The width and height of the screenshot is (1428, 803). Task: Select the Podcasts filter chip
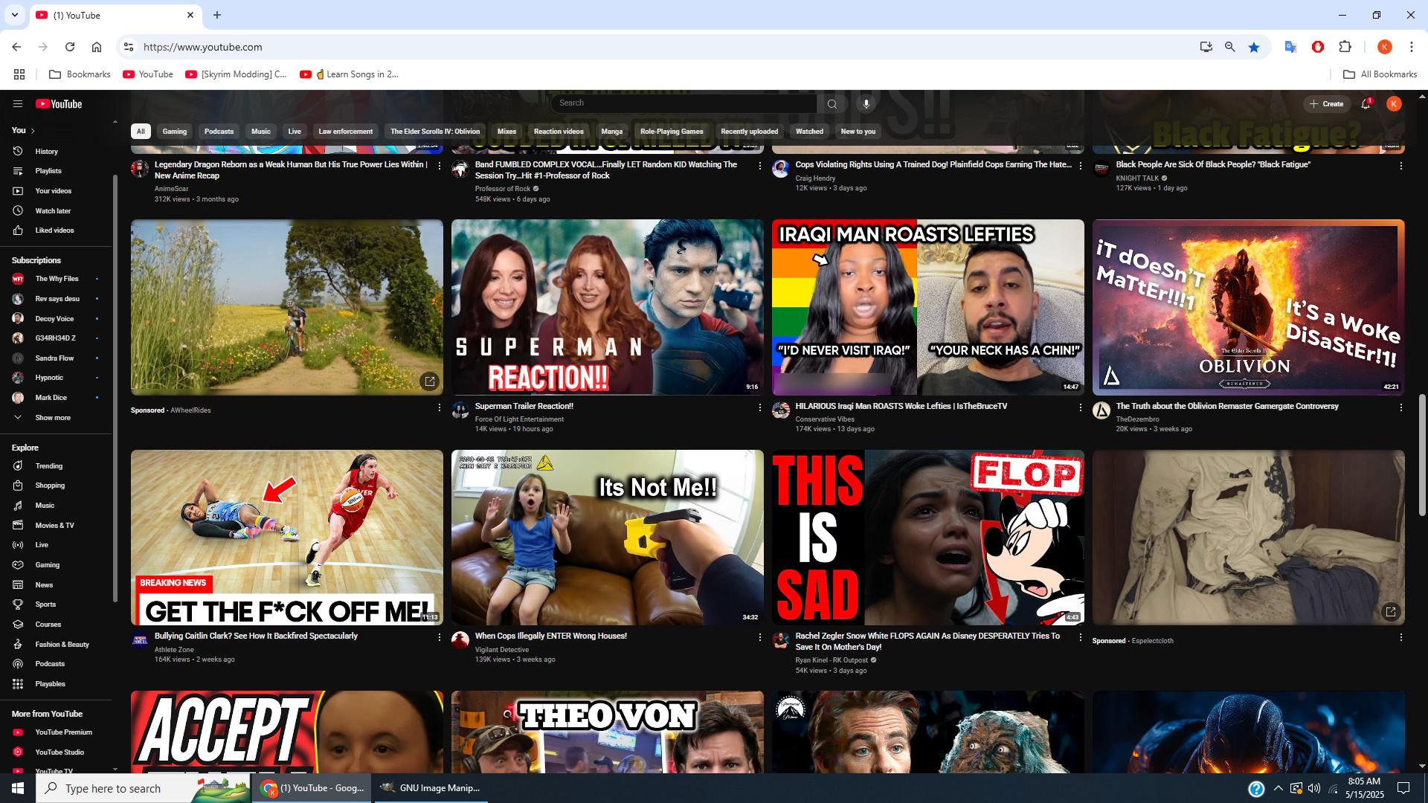pyautogui.click(x=219, y=132)
